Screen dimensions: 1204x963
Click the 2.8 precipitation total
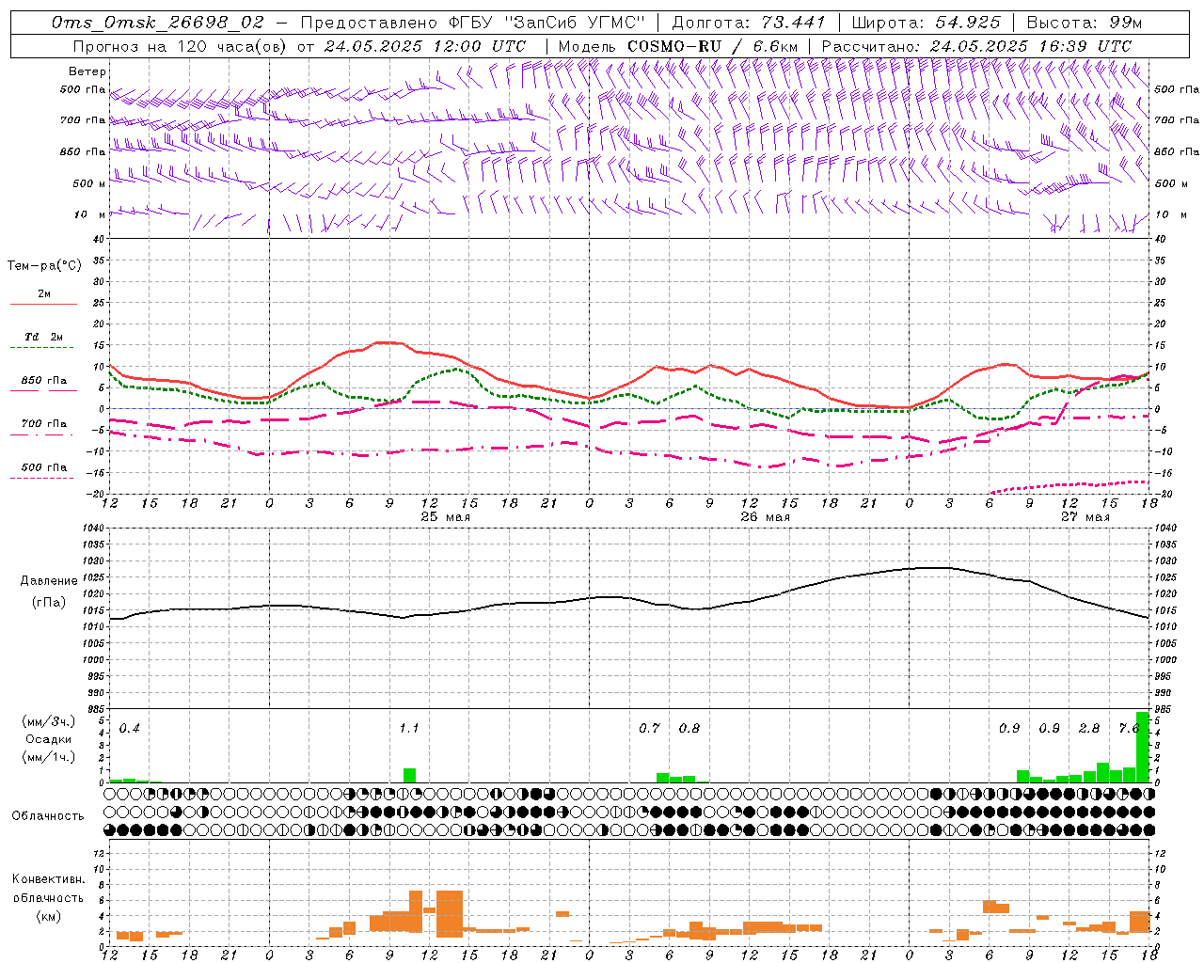click(x=1089, y=729)
